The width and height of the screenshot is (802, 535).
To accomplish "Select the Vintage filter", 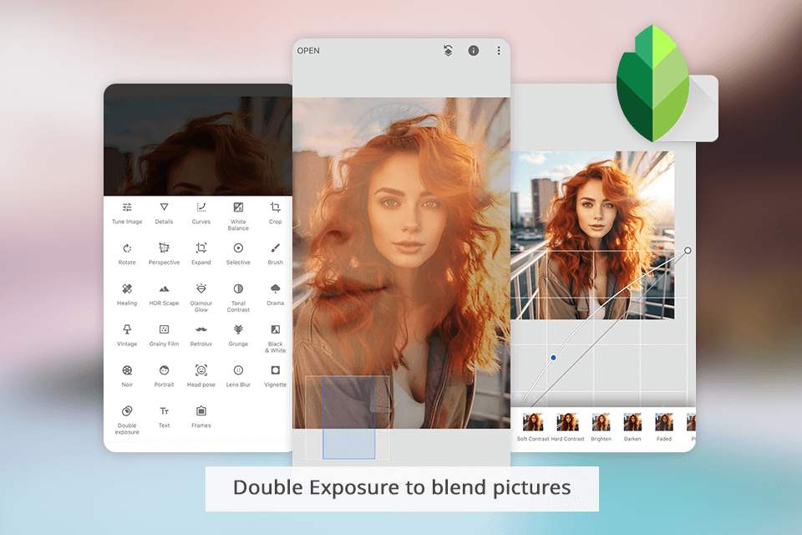I will (x=127, y=336).
